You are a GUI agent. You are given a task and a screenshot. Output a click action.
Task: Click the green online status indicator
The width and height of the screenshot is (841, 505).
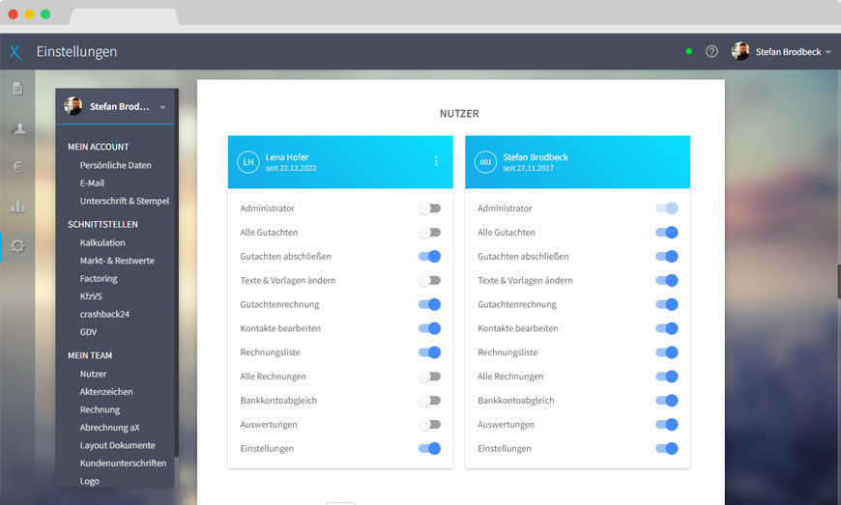(x=689, y=51)
